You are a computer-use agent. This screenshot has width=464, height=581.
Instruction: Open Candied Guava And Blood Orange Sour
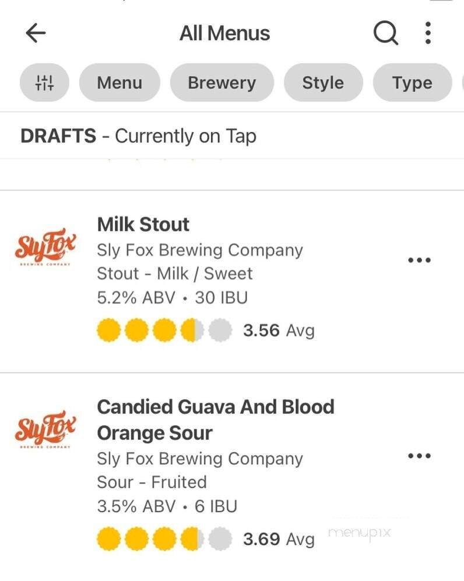215,419
